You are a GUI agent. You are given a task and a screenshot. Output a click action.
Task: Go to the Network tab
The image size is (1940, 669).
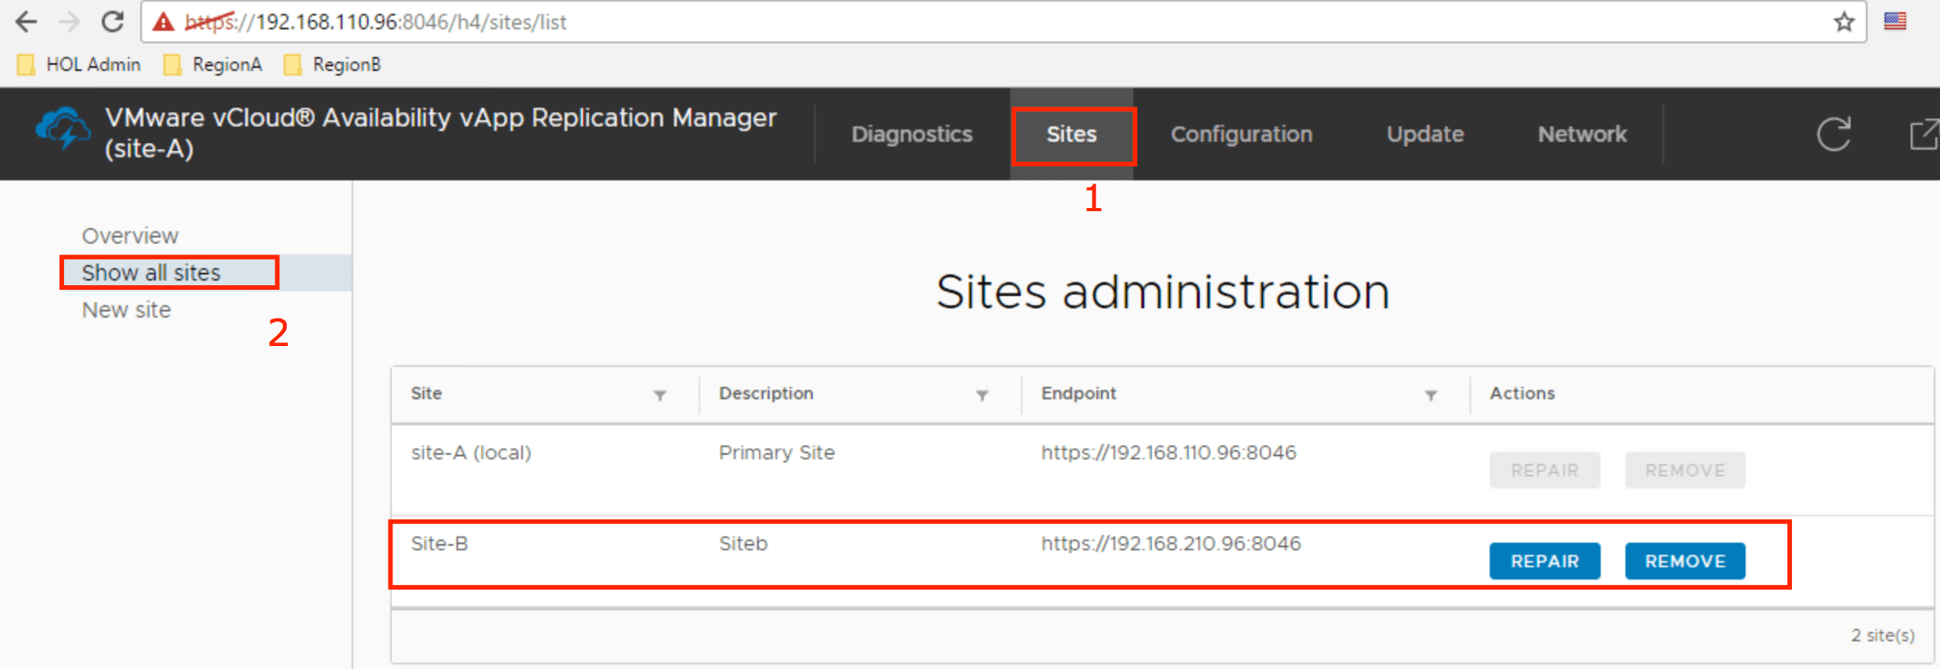[1581, 134]
